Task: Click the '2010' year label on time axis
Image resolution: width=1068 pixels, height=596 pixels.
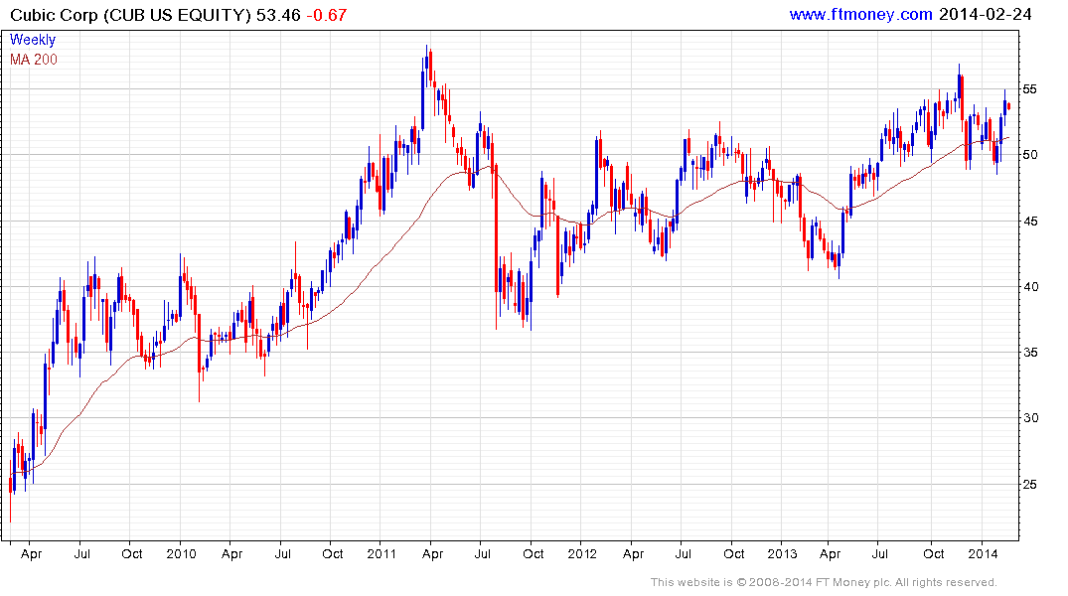Action: (181, 553)
